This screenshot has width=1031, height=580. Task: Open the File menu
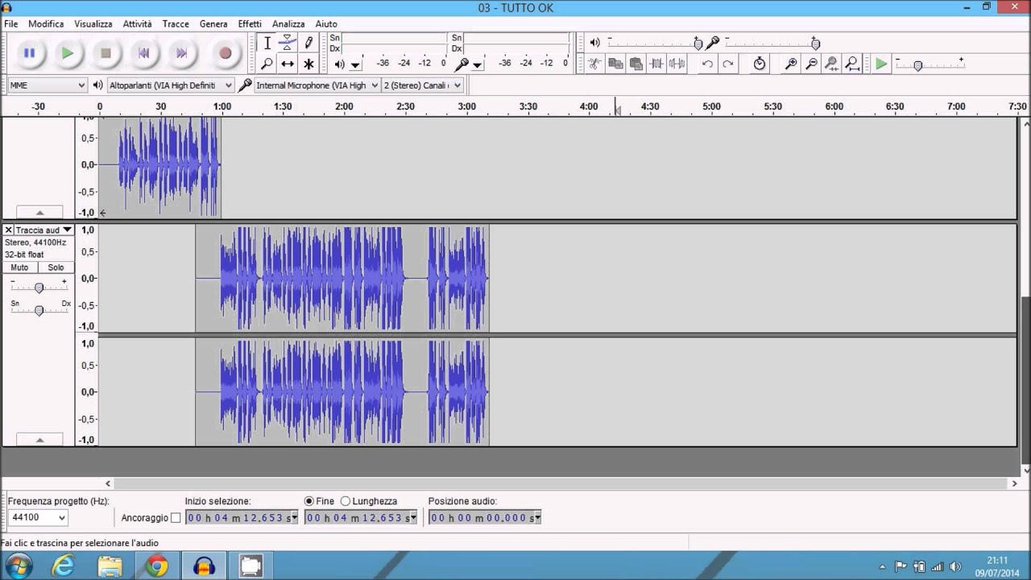tap(11, 24)
